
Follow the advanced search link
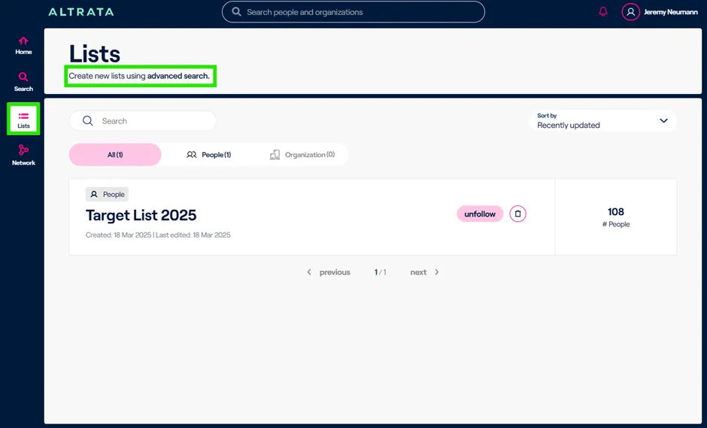(x=178, y=76)
